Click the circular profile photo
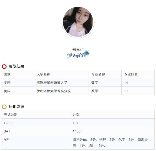 point(78,22)
